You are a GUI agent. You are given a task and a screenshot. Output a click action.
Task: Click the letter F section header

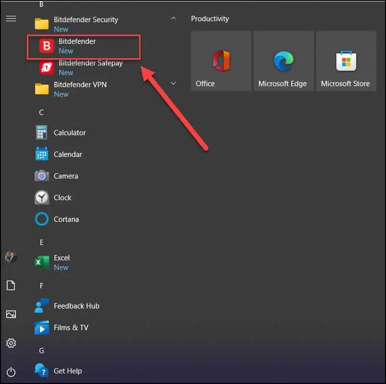coord(41,285)
